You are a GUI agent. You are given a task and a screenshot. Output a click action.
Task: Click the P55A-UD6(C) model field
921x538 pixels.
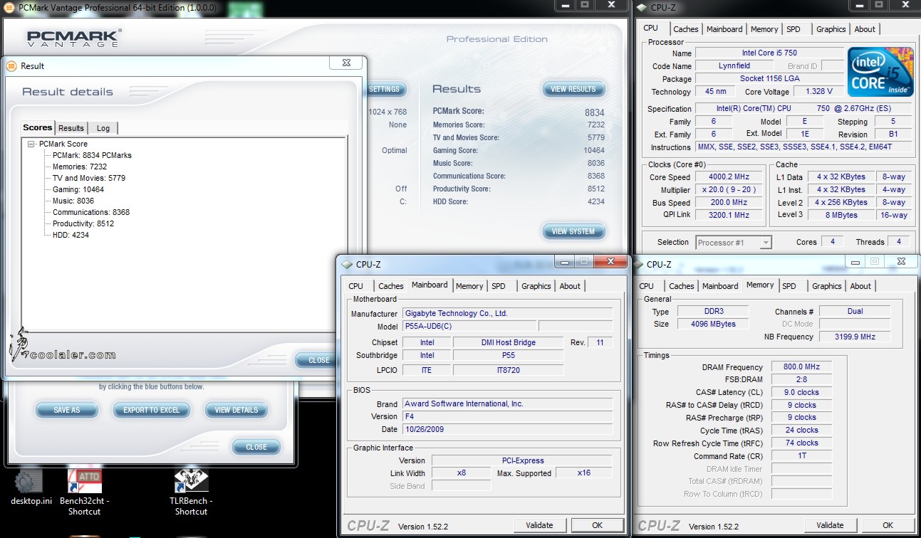[x=469, y=326]
